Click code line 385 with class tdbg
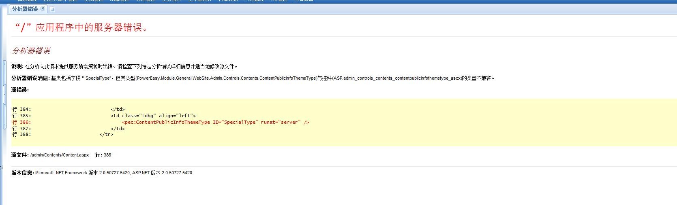Screen dimensions: 677x205 click(x=153, y=116)
